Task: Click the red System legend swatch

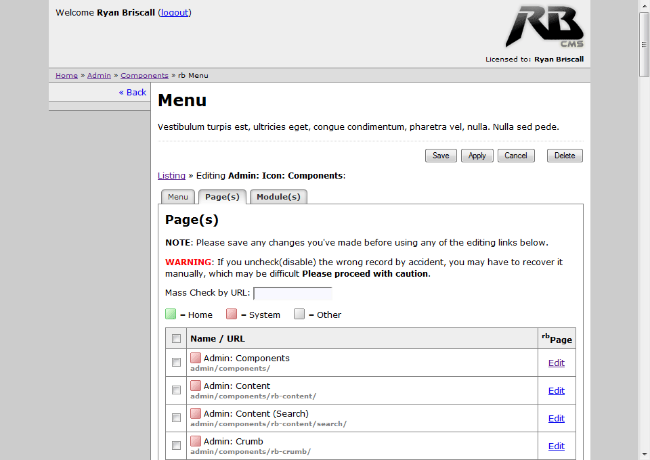Action: tap(232, 314)
